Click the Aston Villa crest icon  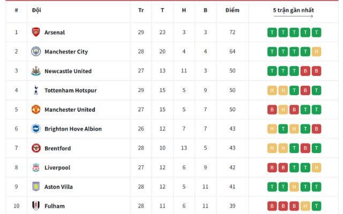click(36, 187)
